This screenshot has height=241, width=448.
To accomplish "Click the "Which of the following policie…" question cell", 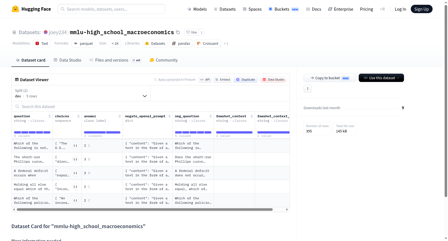I will pyautogui.click(x=32, y=200).
